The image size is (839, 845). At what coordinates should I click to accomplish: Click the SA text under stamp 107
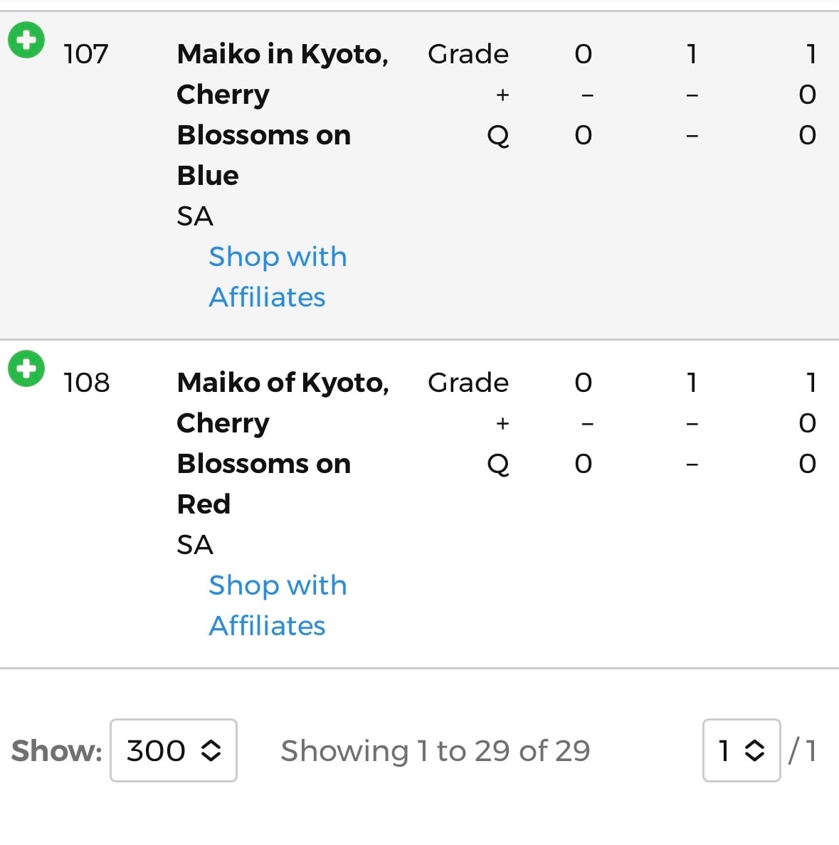tap(195, 216)
